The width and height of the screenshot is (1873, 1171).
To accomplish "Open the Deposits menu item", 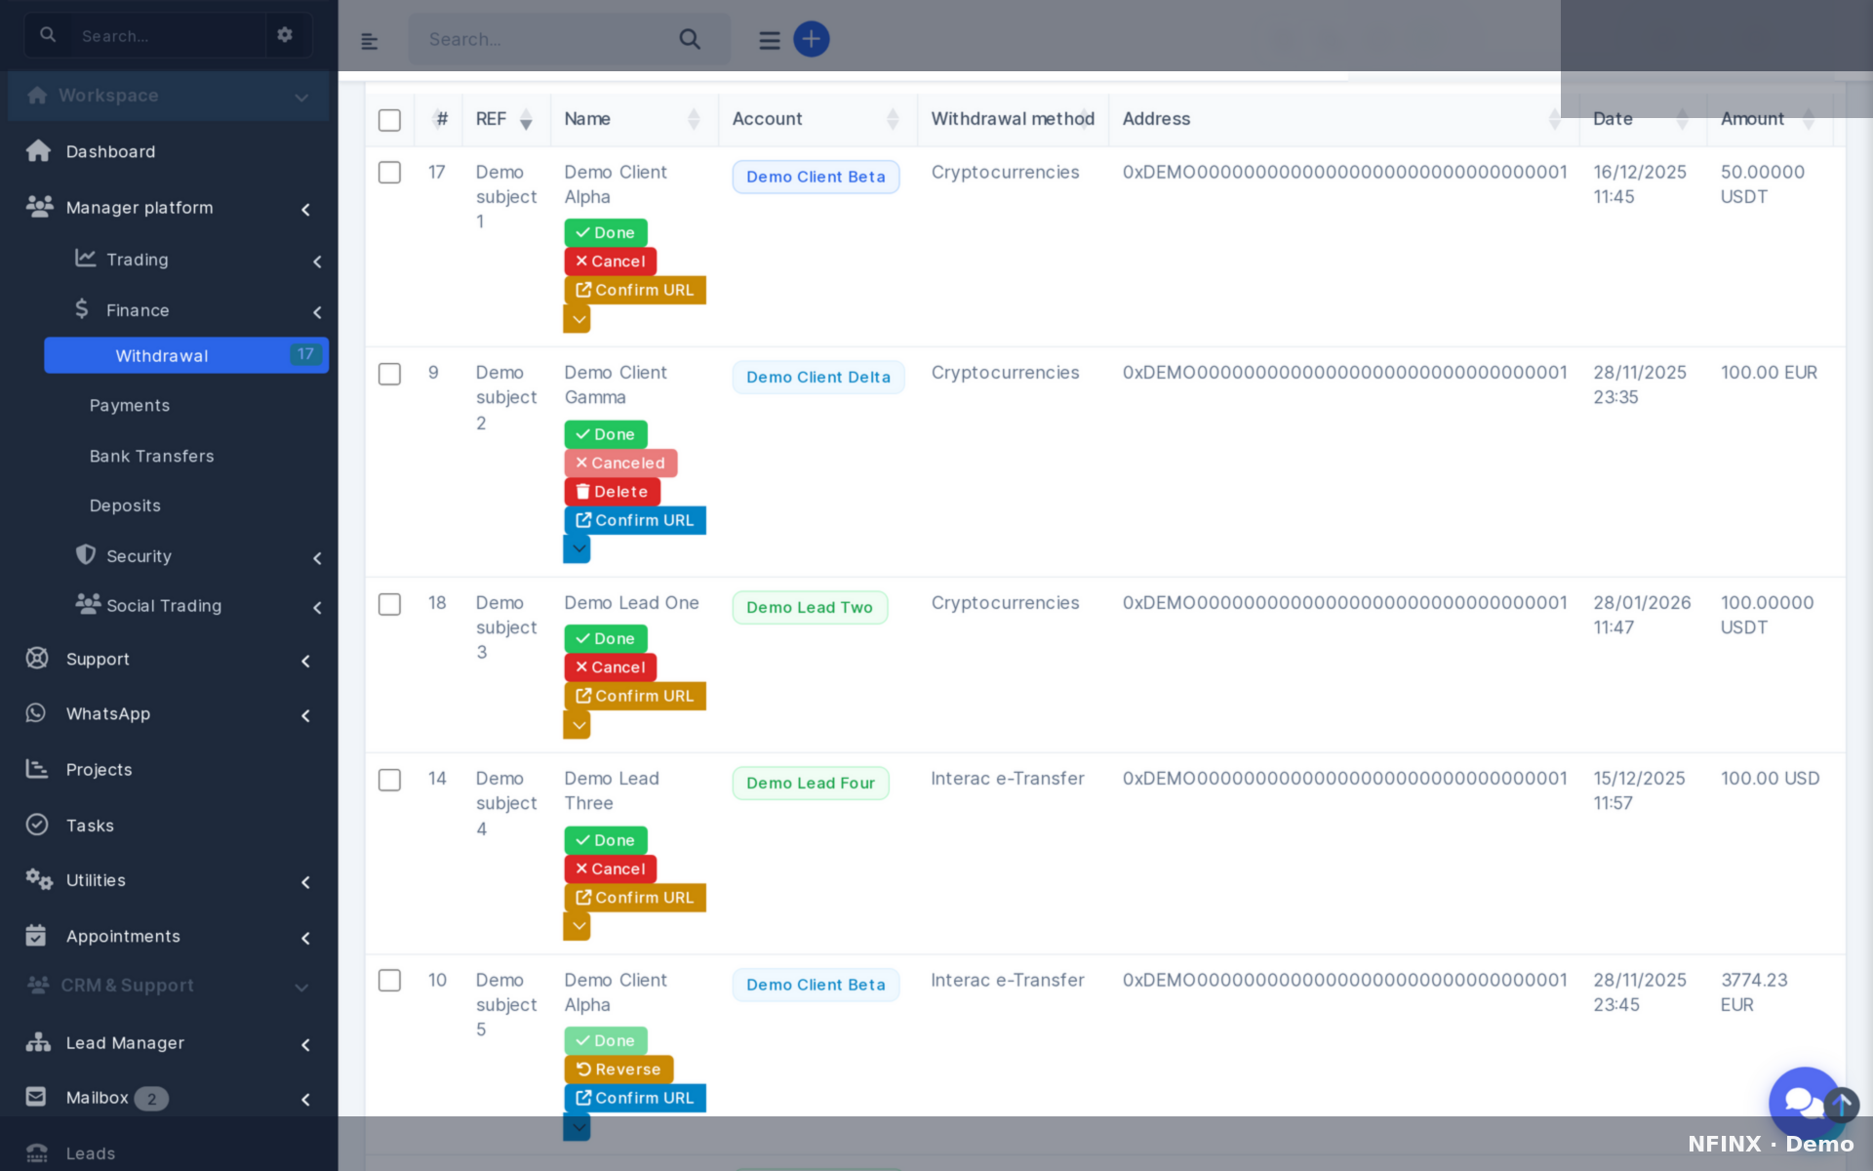I will click(x=125, y=505).
